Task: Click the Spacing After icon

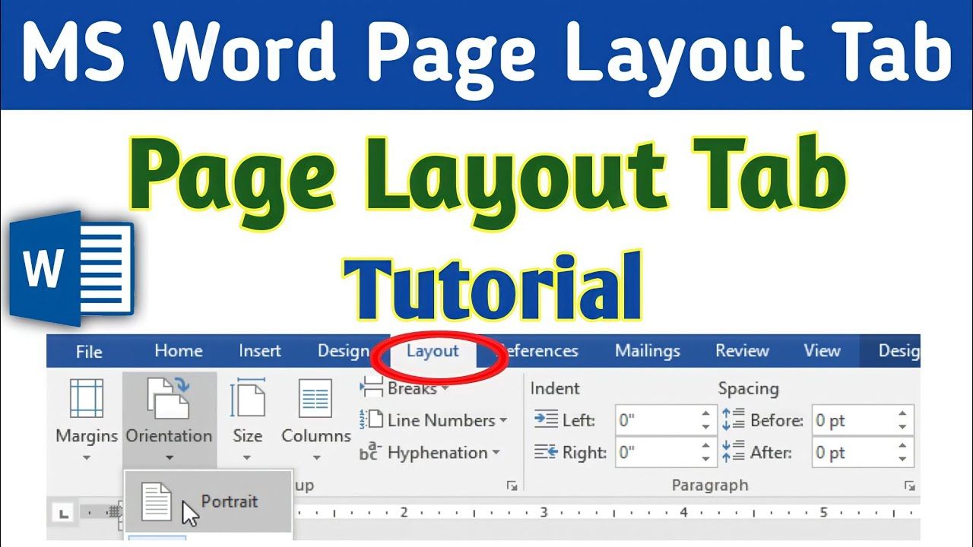Action: click(733, 453)
